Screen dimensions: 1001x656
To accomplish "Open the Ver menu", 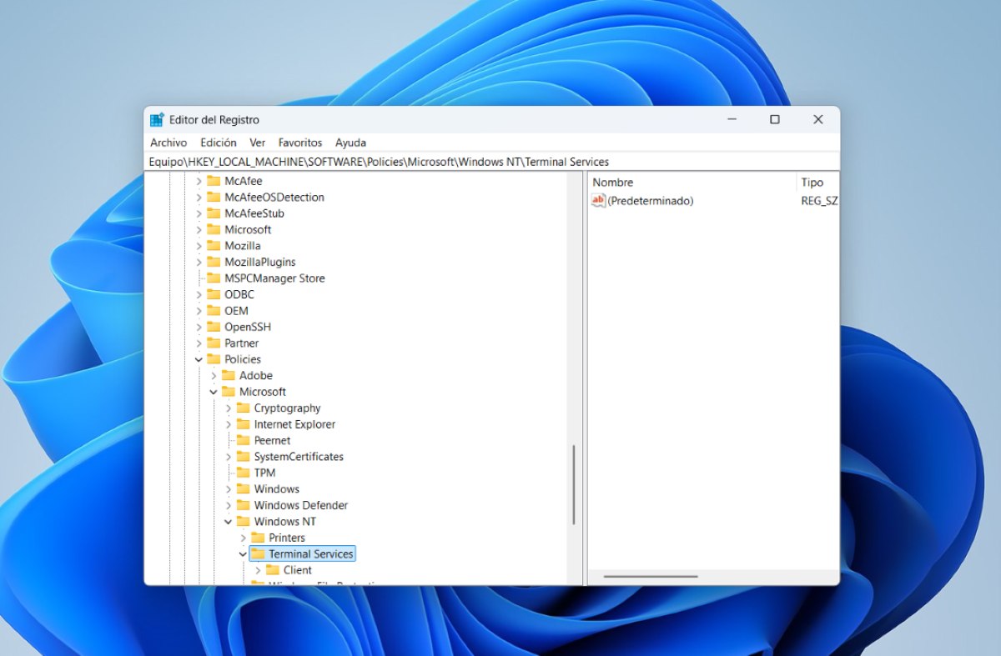I will coord(258,143).
